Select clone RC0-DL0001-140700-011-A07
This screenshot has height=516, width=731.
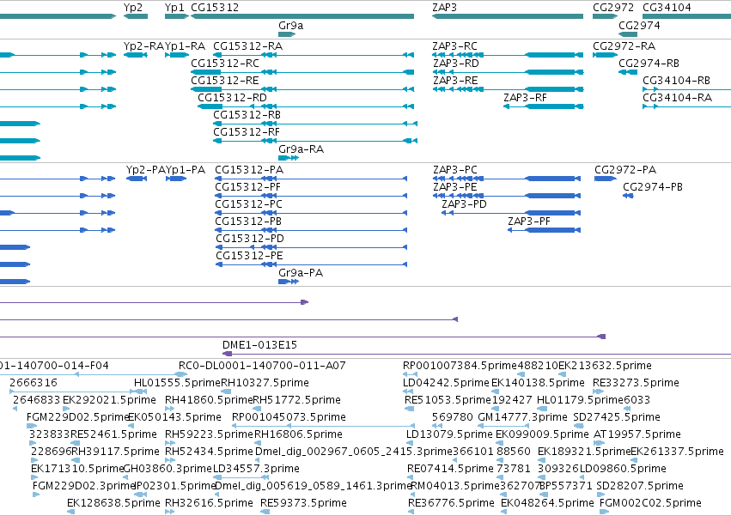click(262, 366)
